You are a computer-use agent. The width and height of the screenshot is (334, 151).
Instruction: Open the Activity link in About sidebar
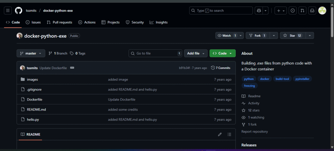tap(250, 103)
